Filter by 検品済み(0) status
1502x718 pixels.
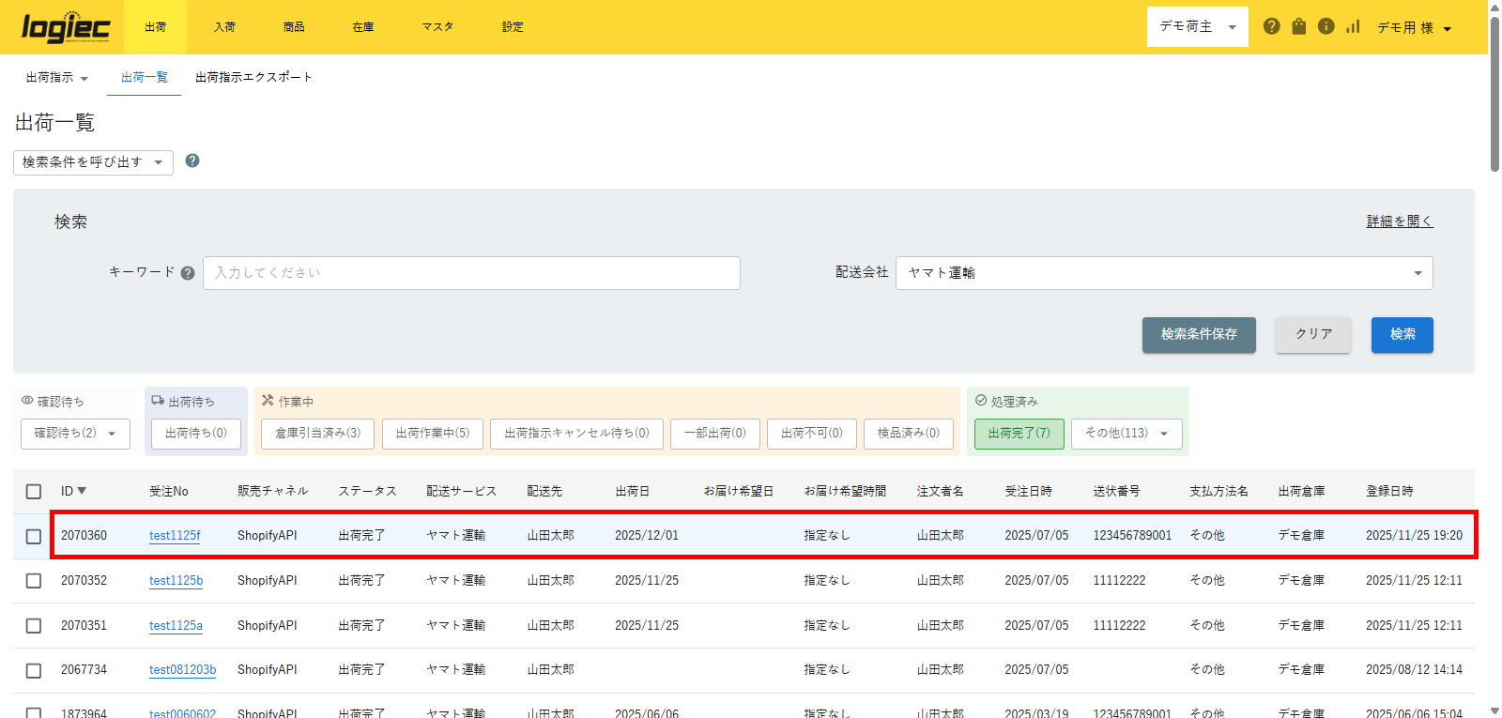click(x=909, y=434)
